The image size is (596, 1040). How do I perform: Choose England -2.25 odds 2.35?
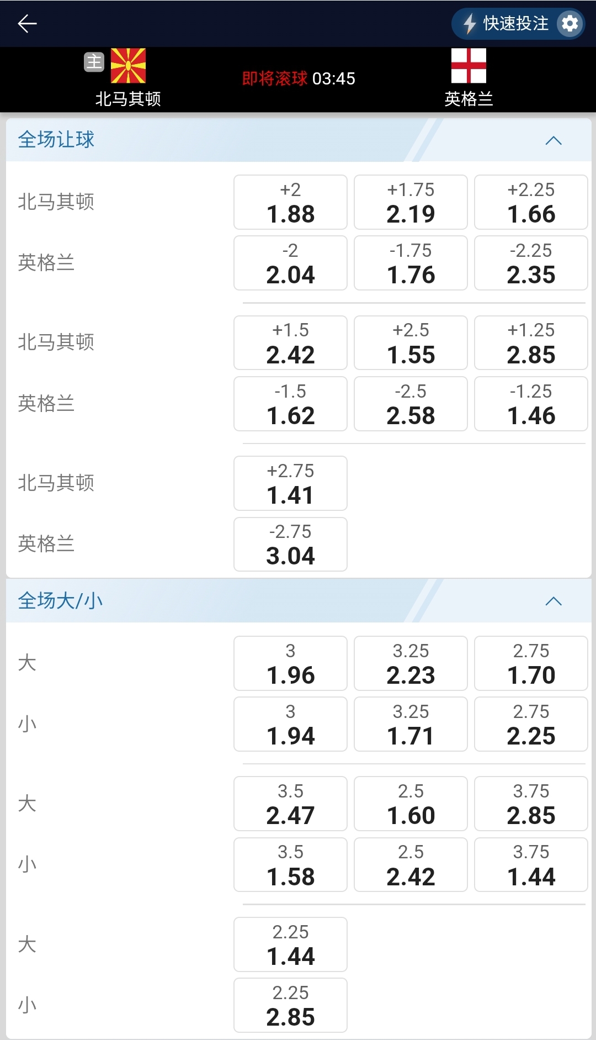[531, 263]
